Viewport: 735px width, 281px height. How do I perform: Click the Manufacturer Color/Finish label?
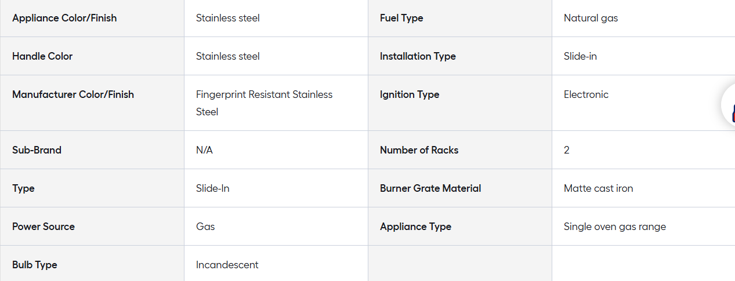click(x=73, y=94)
